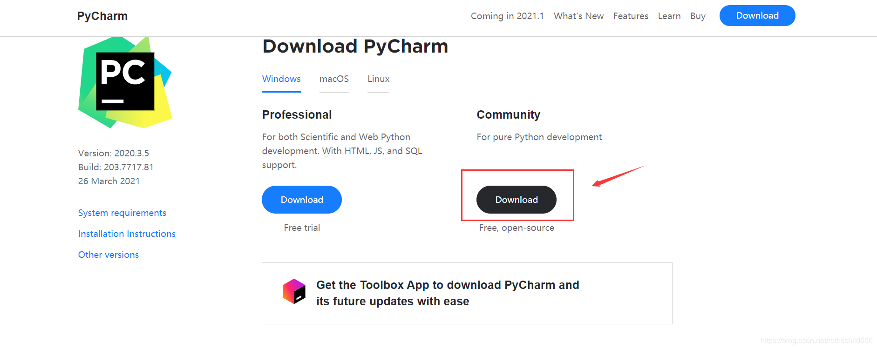Viewport: 877px width, 349px height.
Task: Download the Professional edition
Action: [302, 200]
